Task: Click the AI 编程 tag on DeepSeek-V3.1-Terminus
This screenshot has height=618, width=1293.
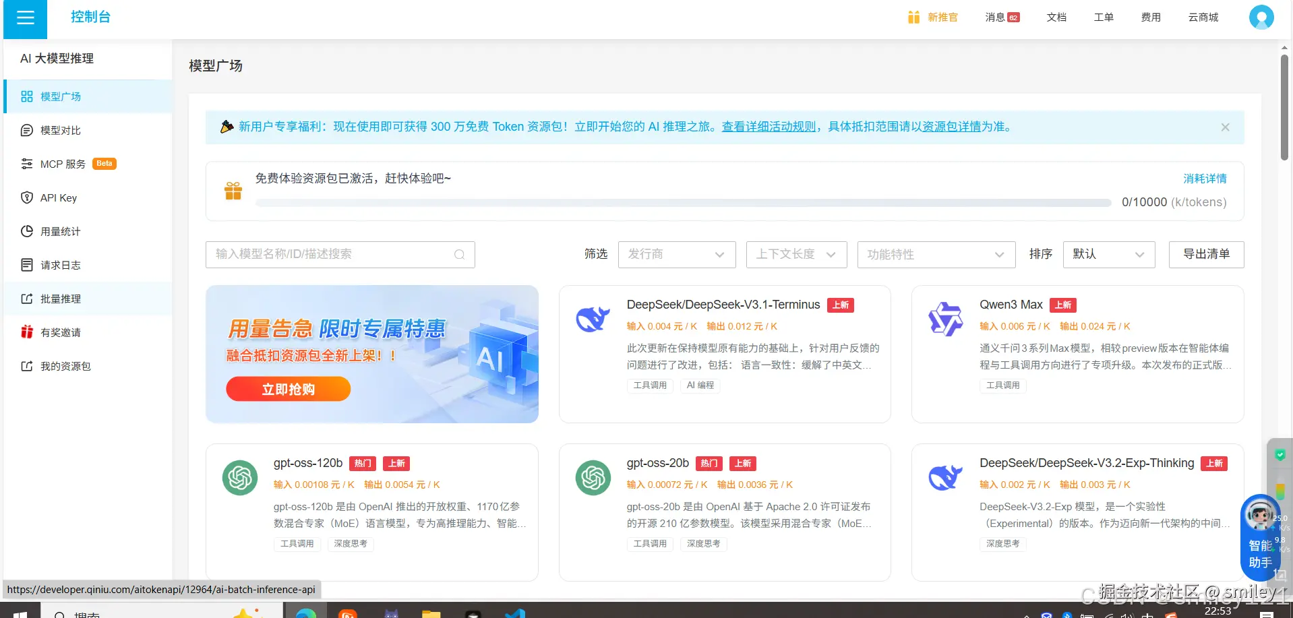Action: 700,385
